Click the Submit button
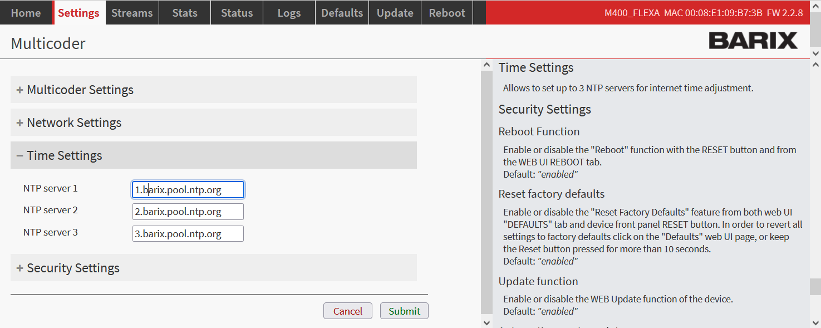Screen dimensions: 821x328 (404, 311)
